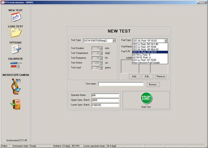Select CEC LL Fluid - RF-74-T-95 option
Image resolution: width=208 pixels, height=148 pixels.
[150, 44]
